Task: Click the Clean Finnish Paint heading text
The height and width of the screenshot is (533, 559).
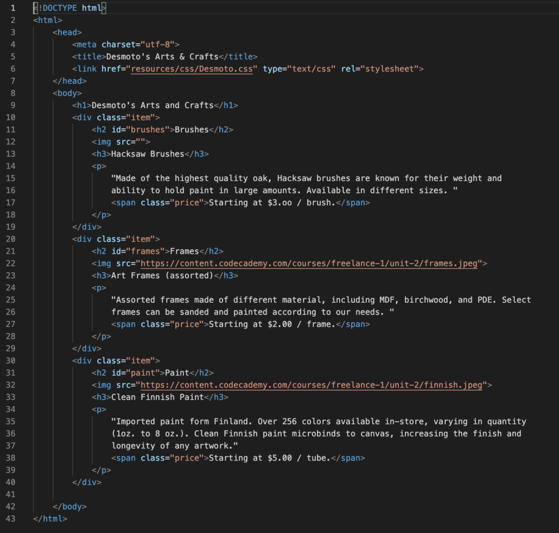Action: point(158,397)
